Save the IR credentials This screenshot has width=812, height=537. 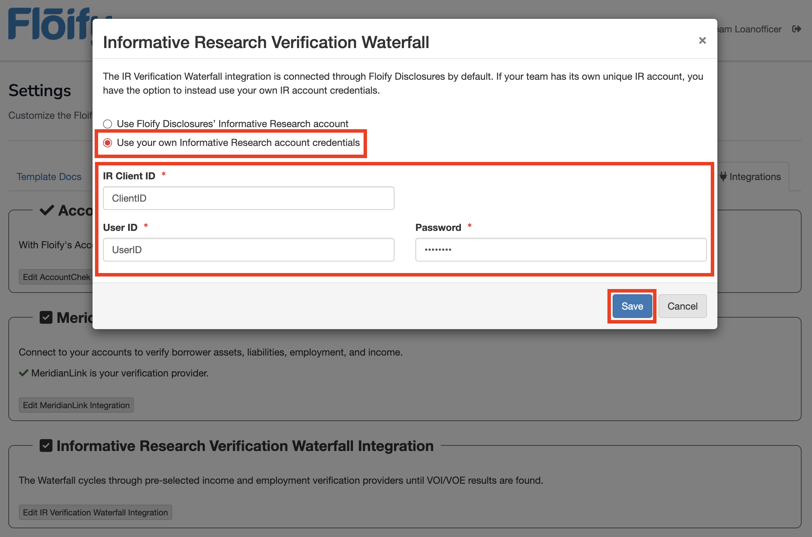point(632,306)
